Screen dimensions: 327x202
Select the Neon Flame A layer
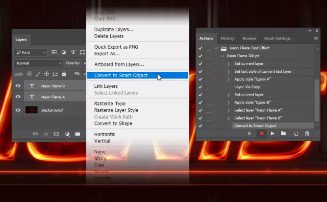[52, 97]
